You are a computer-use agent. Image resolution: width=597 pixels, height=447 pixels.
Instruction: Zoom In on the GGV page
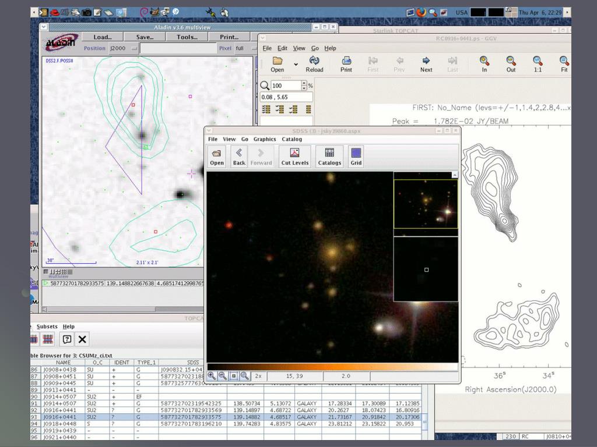click(x=484, y=64)
